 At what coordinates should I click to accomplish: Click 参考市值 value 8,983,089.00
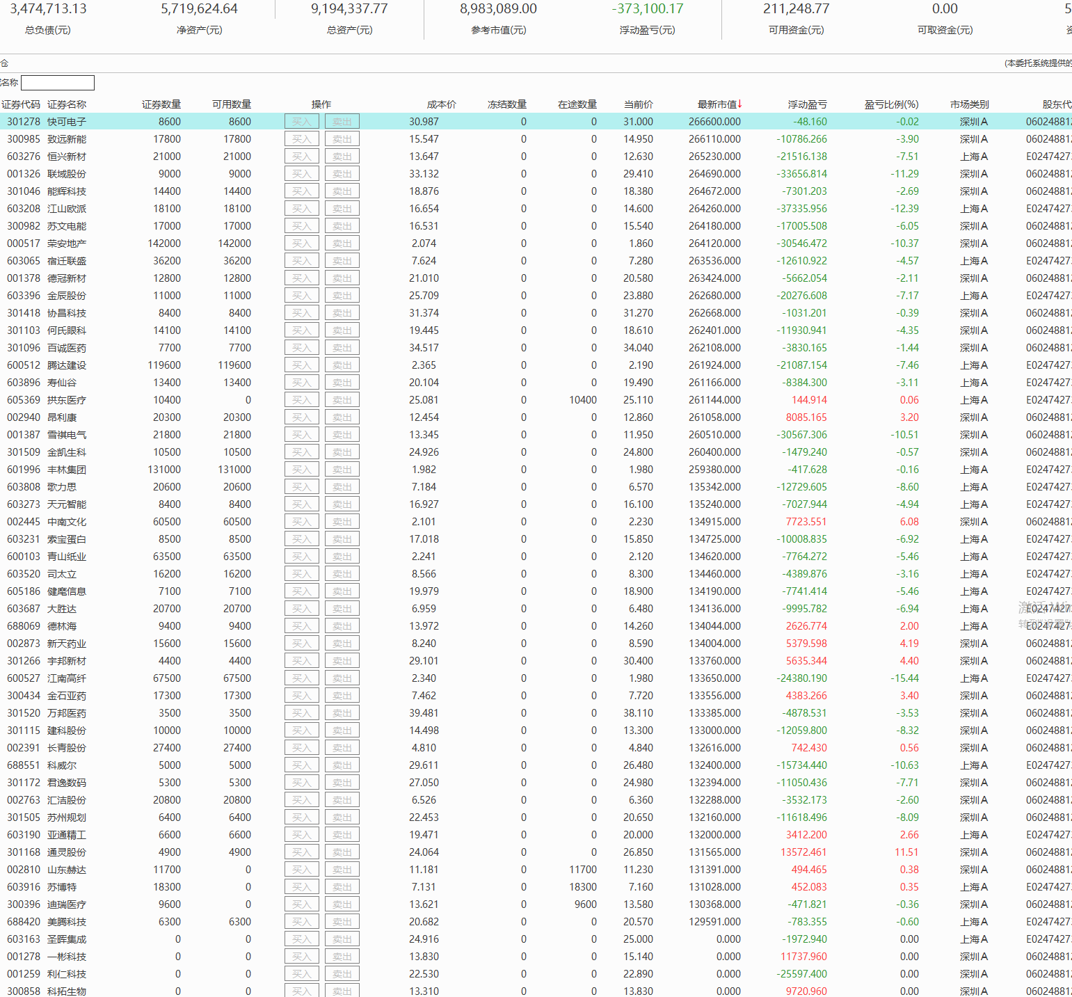[498, 9]
